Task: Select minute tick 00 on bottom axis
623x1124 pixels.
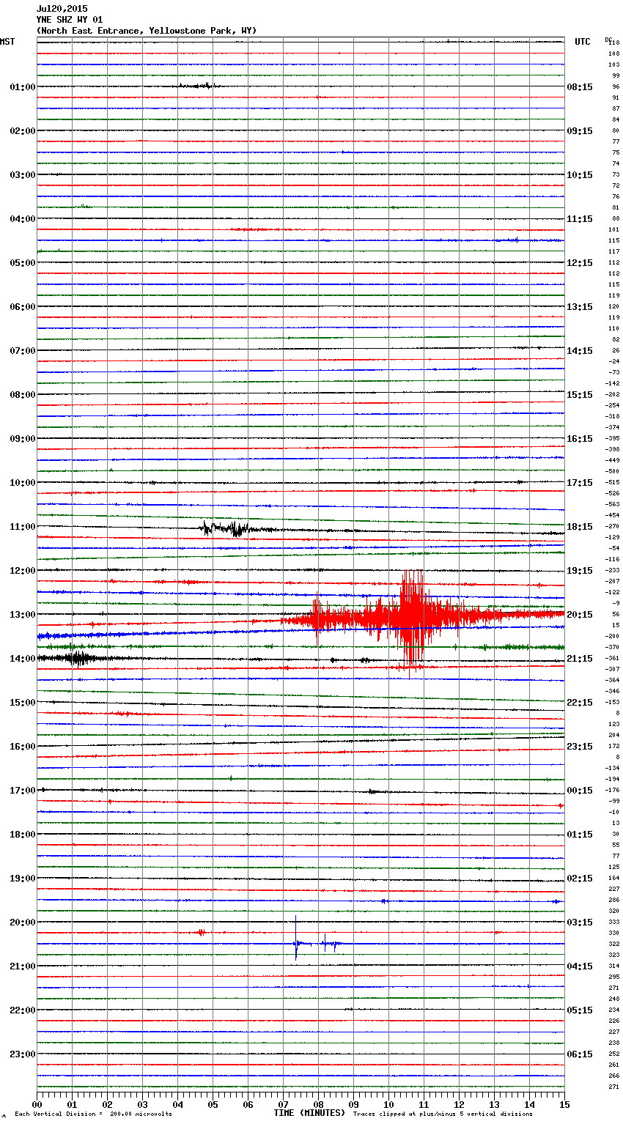Action: 37,1104
